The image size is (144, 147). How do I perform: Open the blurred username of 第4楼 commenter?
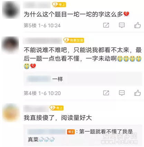(x=42, y=41)
